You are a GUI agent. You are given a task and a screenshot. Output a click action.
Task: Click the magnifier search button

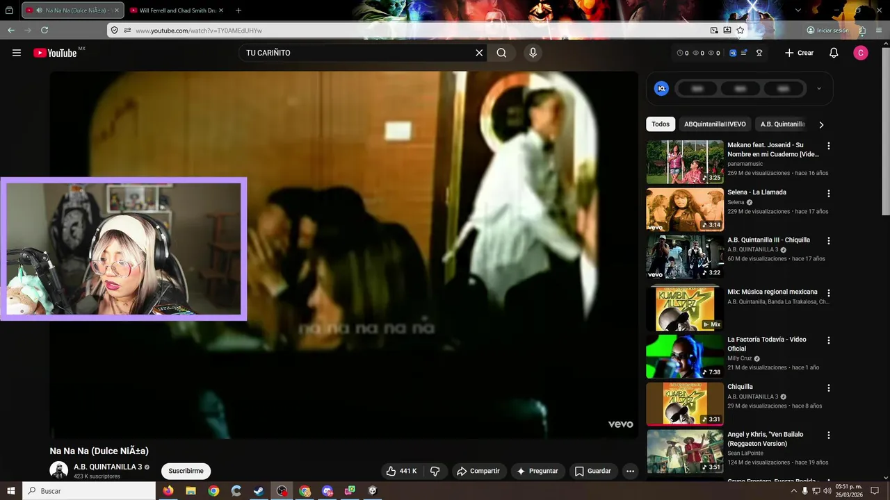tap(501, 53)
